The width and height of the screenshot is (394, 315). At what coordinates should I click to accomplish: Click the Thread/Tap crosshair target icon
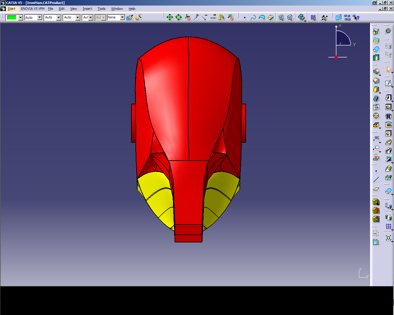(376, 116)
